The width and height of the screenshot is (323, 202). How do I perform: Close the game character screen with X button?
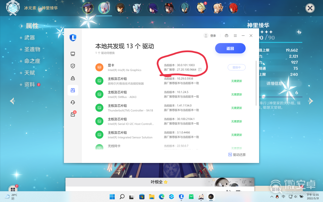(x=310, y=8)
